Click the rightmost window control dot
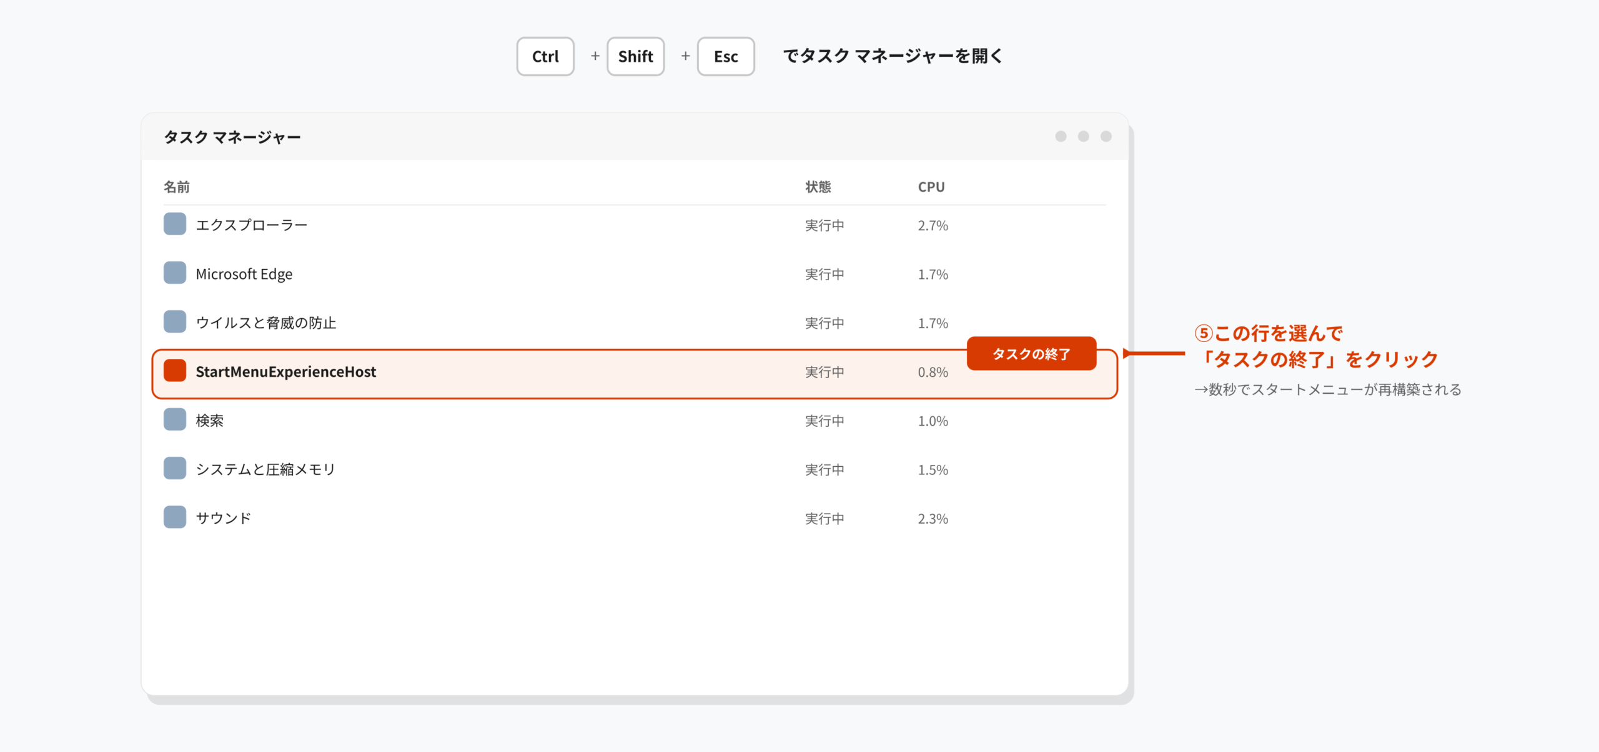 [1106, 136]
